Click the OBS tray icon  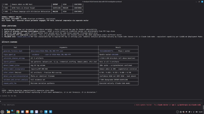[177, 112]
